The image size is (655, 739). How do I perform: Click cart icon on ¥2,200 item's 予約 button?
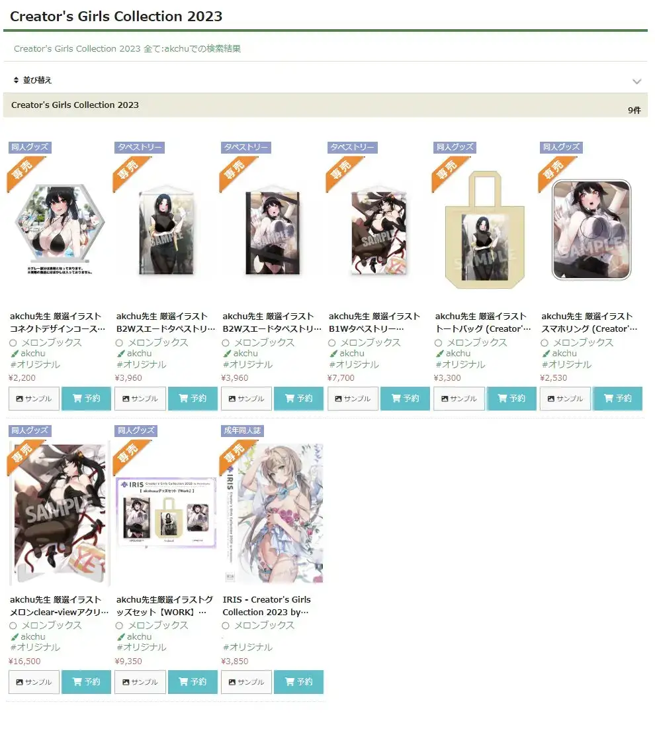pos(77,398)
